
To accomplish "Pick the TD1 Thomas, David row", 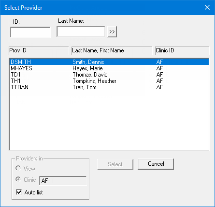I will coord(109,75).
